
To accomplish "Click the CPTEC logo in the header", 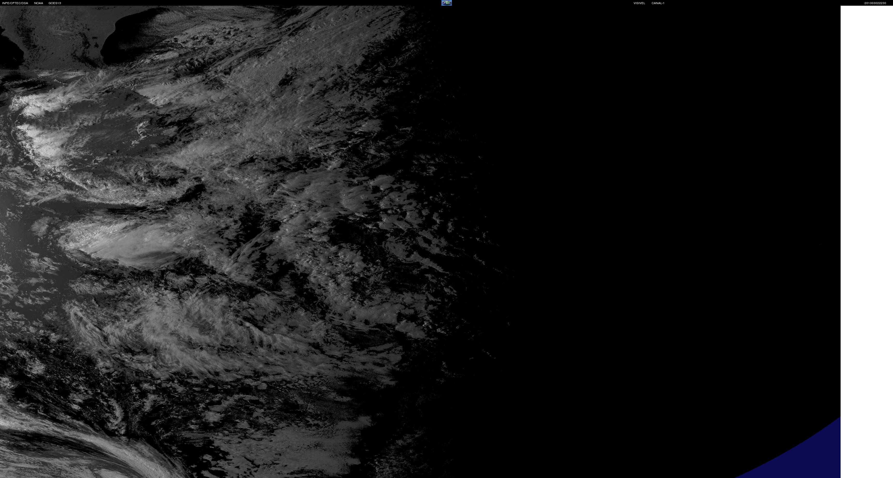I will click(447, 3).
